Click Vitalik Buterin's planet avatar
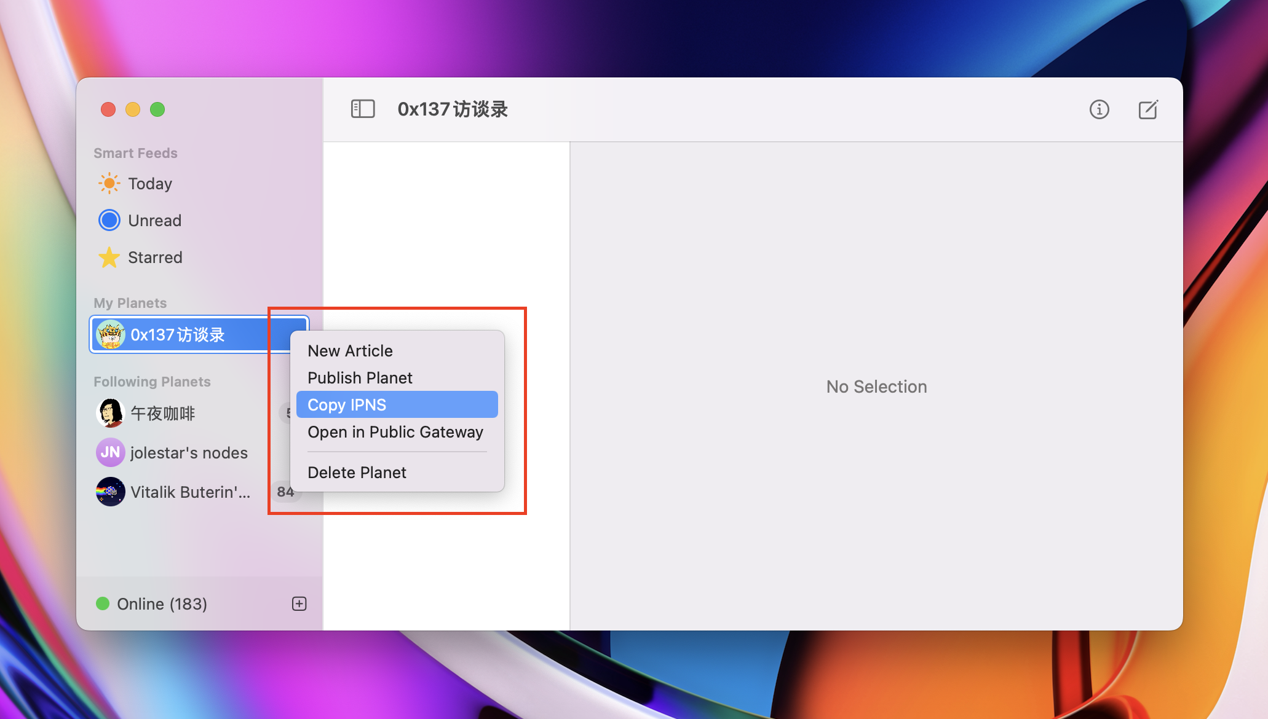 (111, 492)
